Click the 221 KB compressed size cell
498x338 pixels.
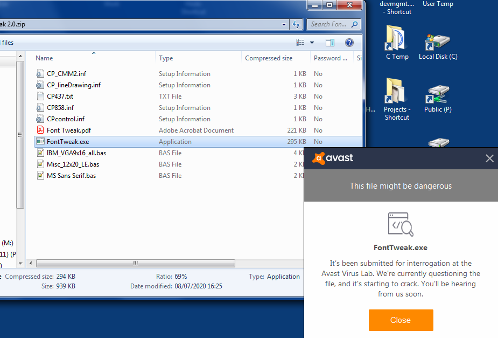coord(297,130)
